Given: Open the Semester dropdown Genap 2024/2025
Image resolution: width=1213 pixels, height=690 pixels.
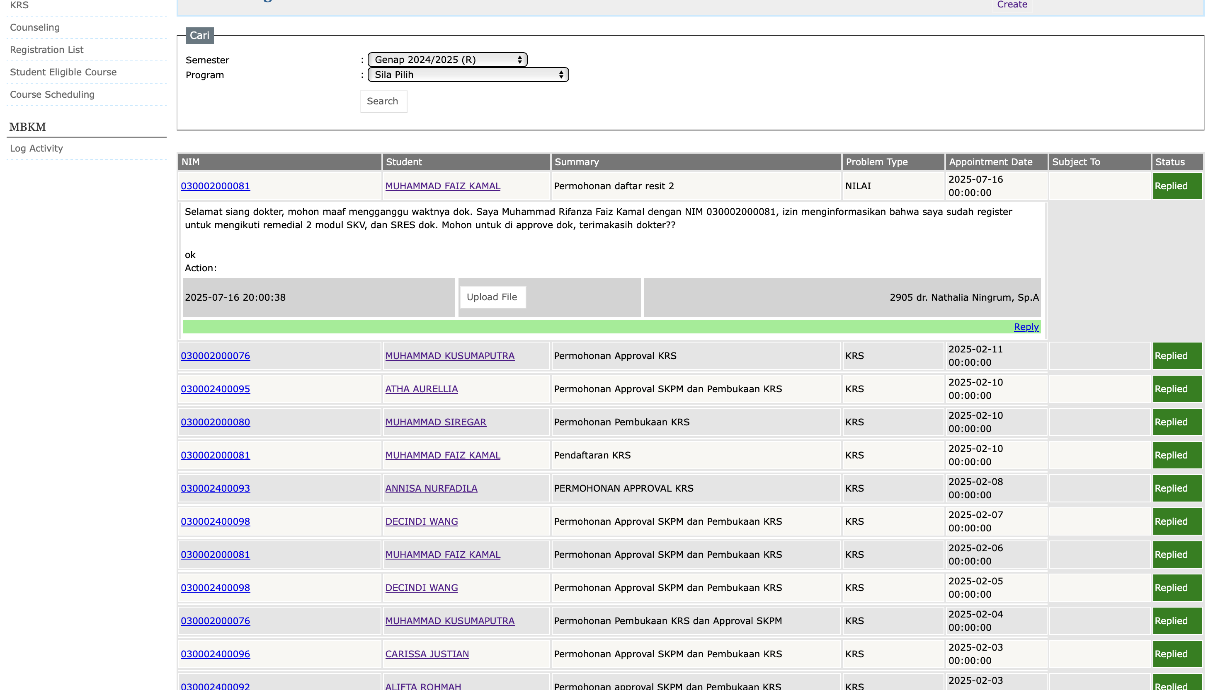Looking at the screenshot, I should pyautogui.click(x=447, y=60).
